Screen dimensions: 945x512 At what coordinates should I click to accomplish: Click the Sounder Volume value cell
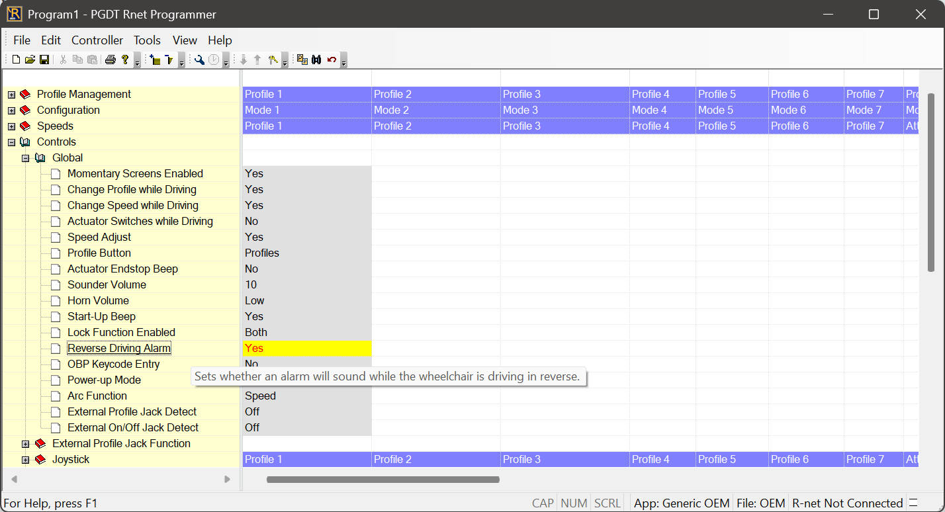[306, 285]
